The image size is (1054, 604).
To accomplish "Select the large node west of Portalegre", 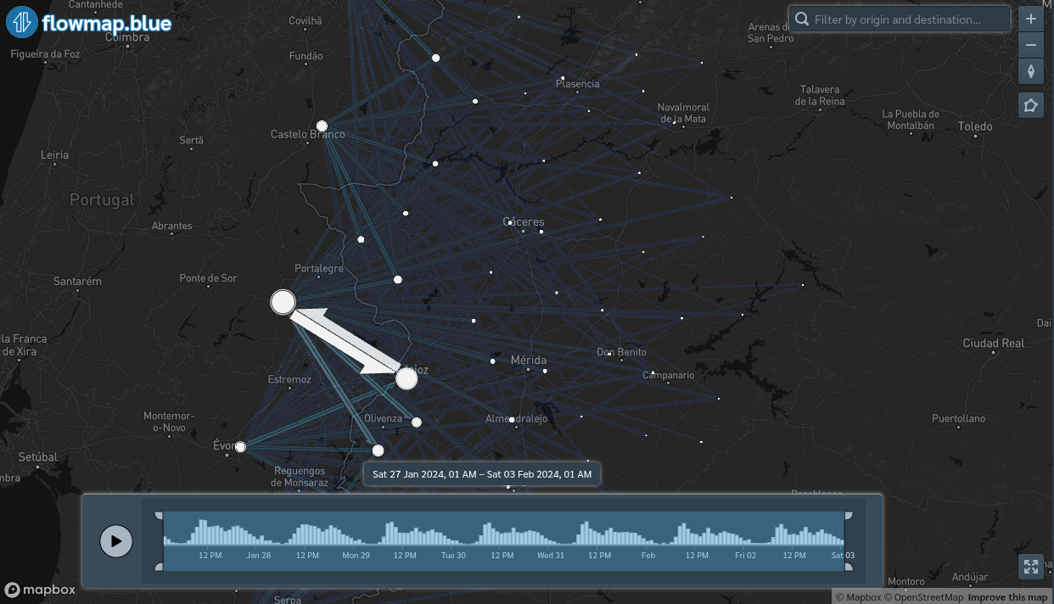I will tap(283, 301).
